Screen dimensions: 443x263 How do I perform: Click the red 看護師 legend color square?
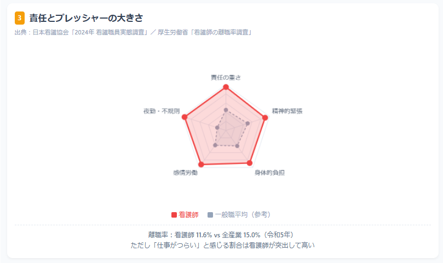[x=174, y=215]
